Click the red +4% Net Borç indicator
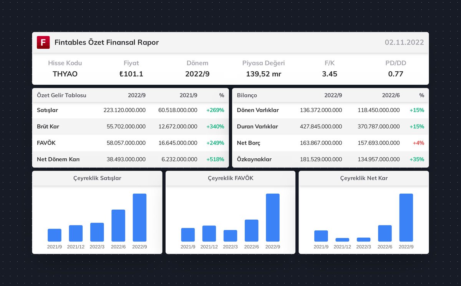 point(418,143)
